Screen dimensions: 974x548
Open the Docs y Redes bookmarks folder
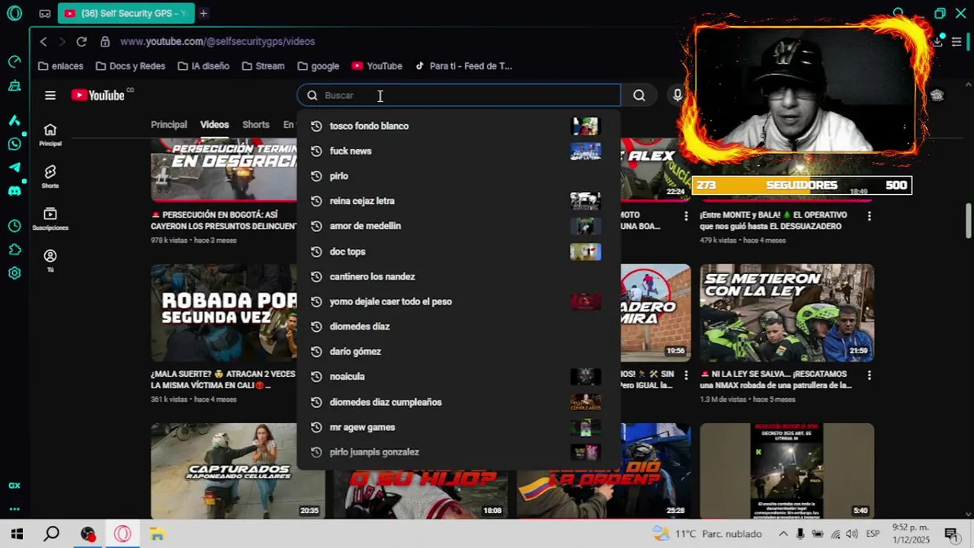click(x=130, y=66)
